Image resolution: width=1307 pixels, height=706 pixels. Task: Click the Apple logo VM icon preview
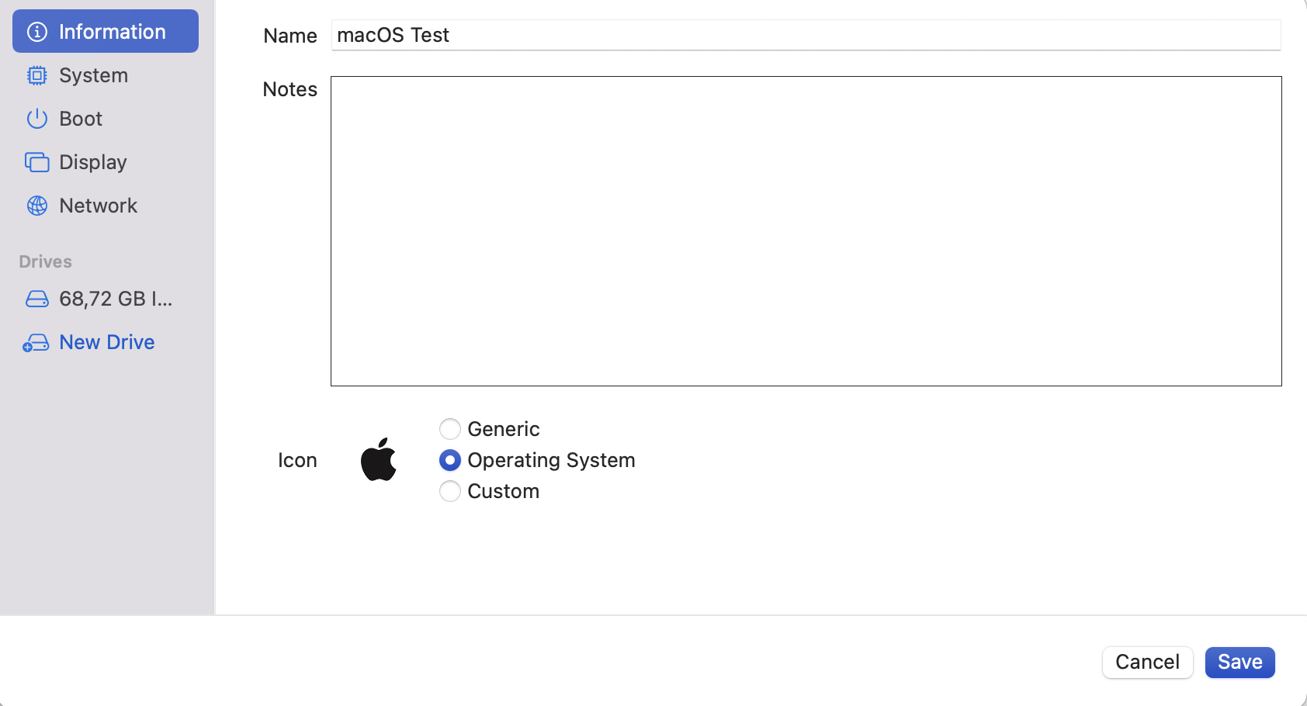[380, 459]
